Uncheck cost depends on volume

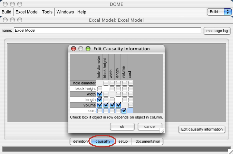(124, 111)
